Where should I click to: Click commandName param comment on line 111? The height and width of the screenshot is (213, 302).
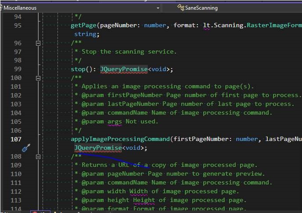pyautogui.click(x=177, y=183)
